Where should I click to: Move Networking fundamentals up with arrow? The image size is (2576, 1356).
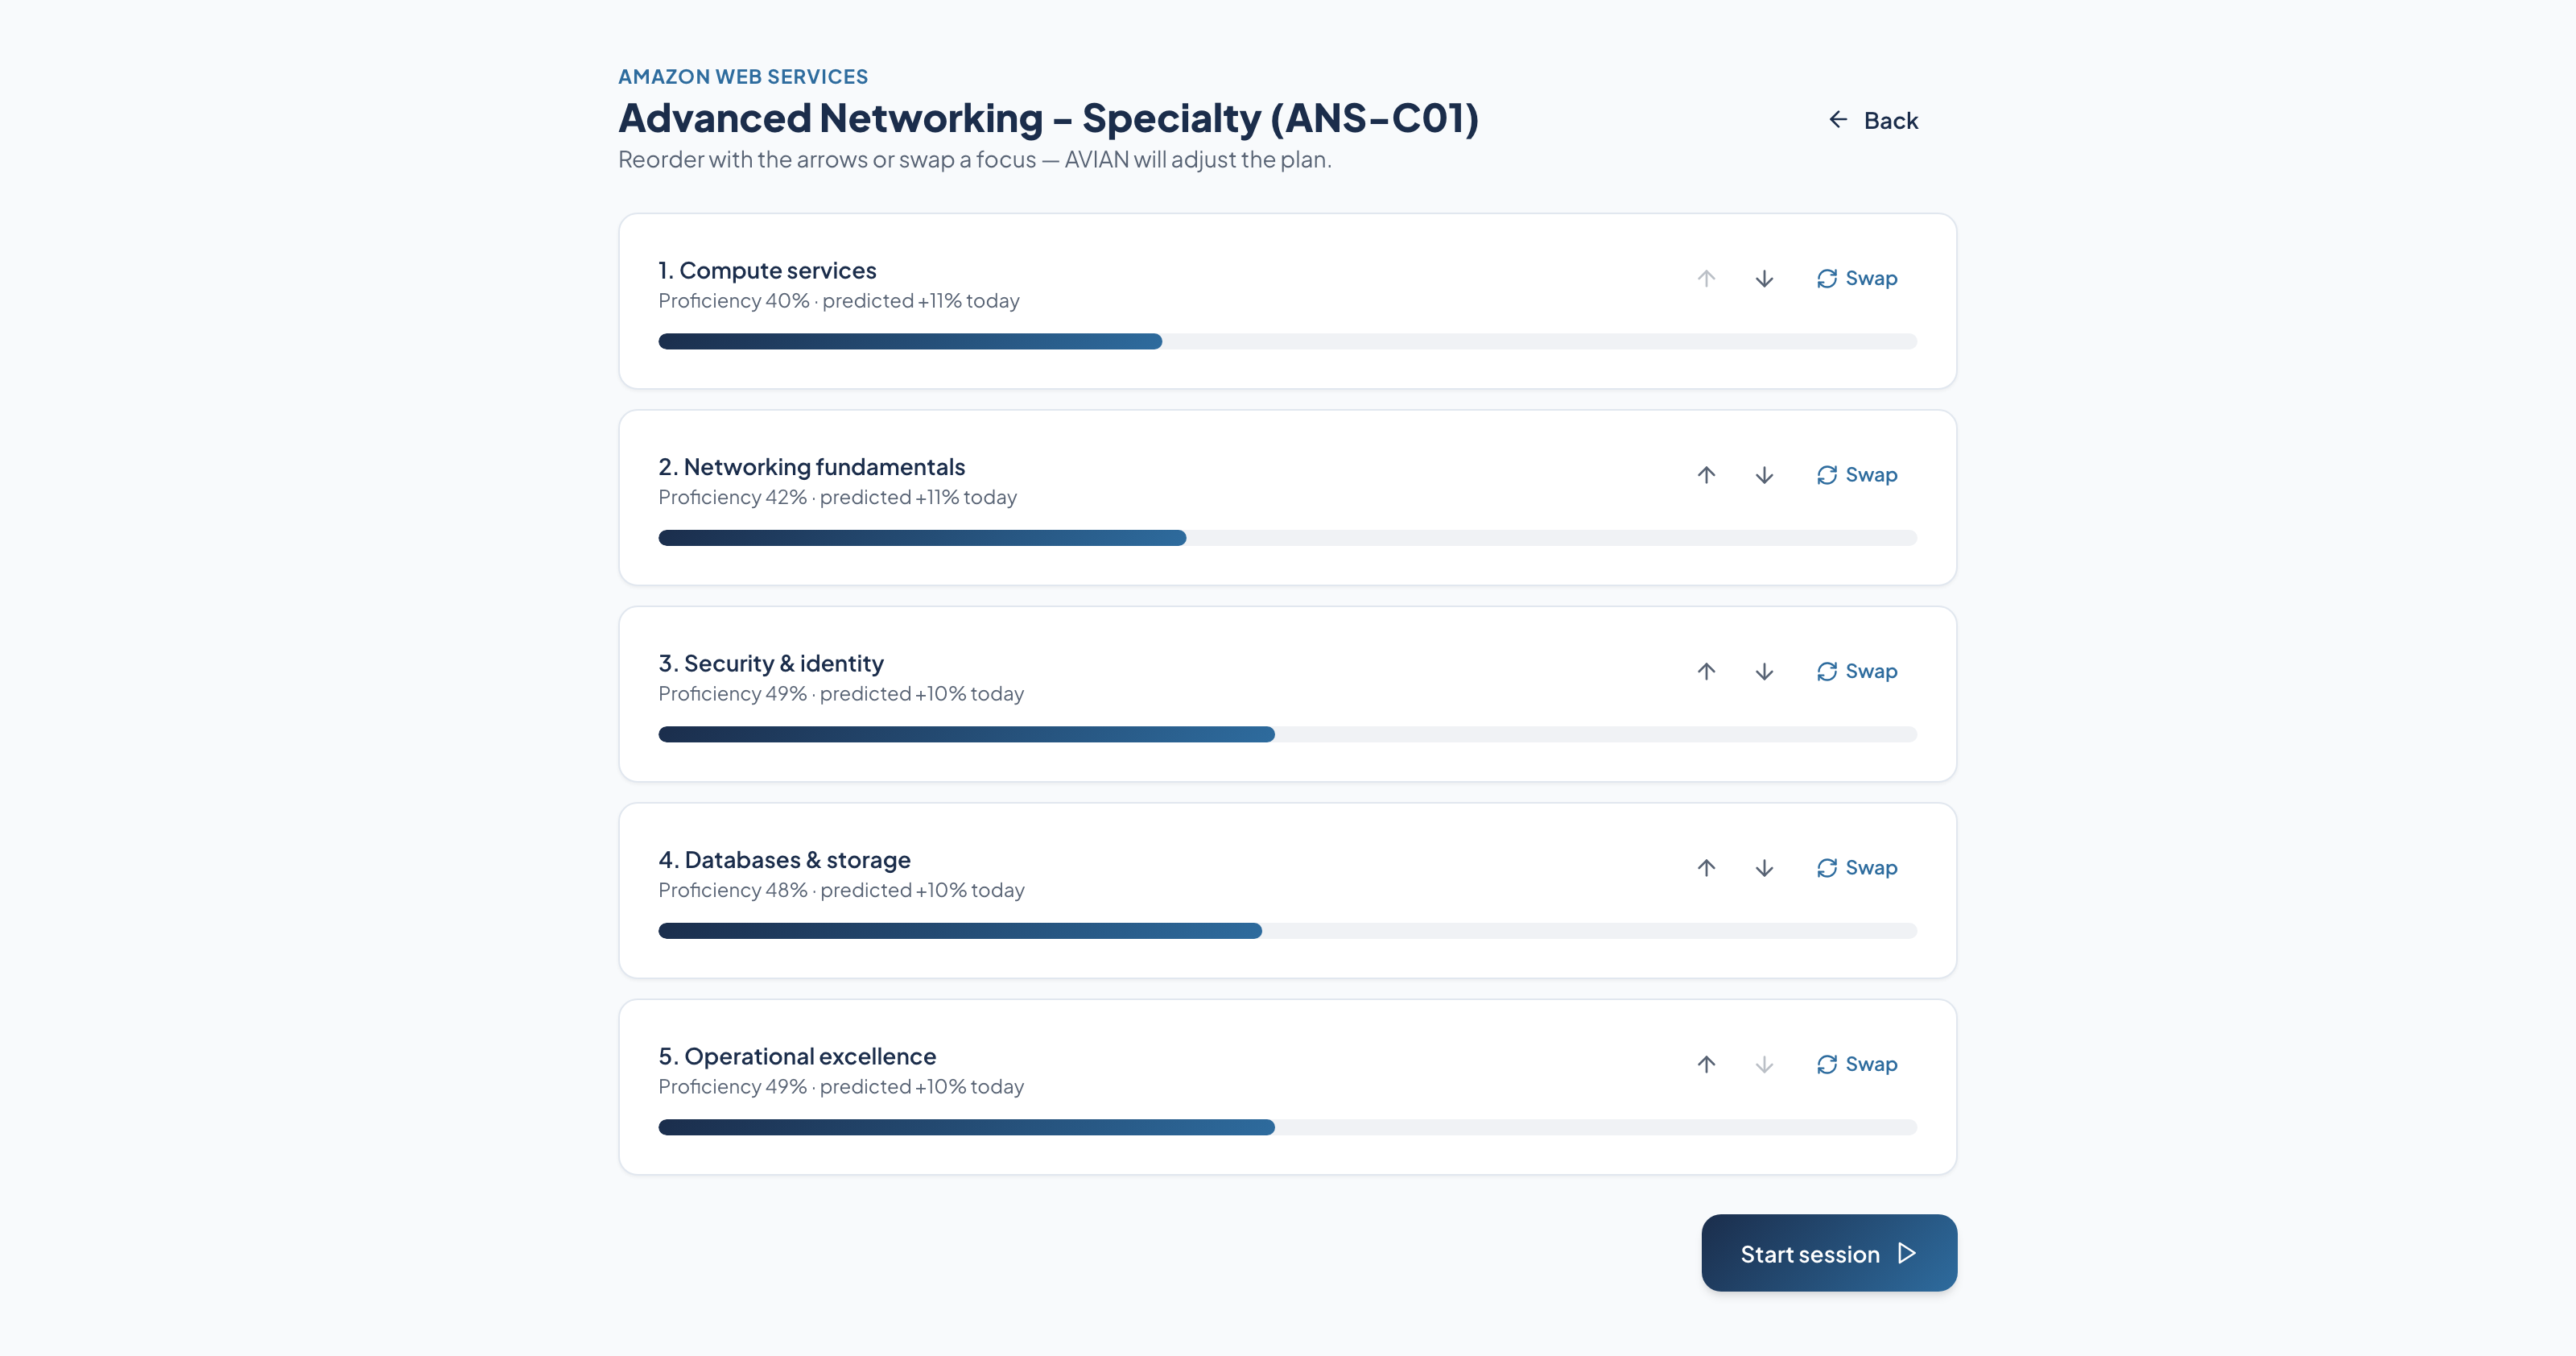(1706, 475)
